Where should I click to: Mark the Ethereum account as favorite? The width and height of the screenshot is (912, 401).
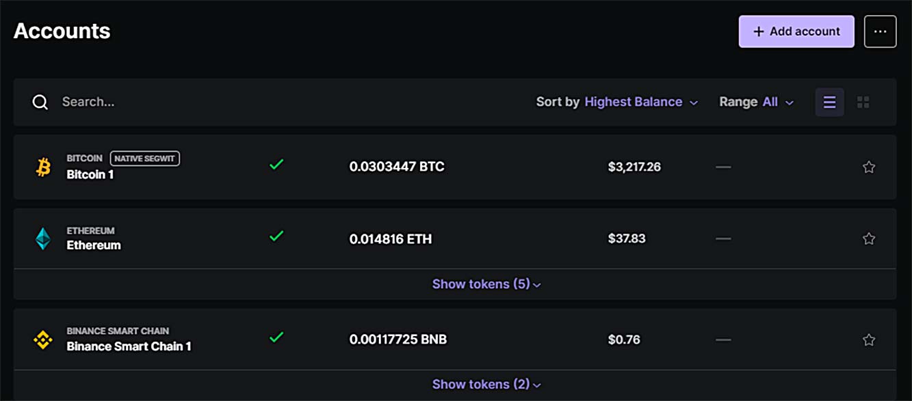pyautogui.click(x=869, y=238)
